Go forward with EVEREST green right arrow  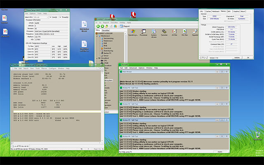point(102,26)
